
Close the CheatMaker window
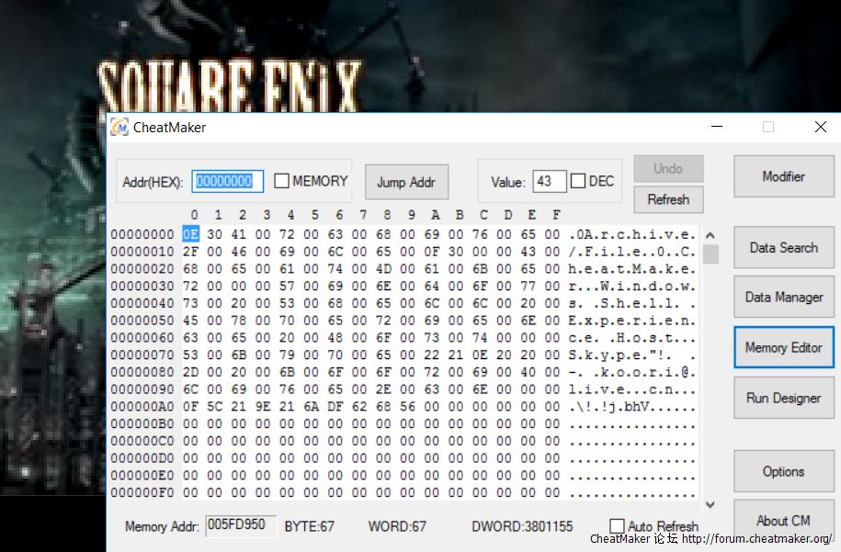(x=820, y=128)
